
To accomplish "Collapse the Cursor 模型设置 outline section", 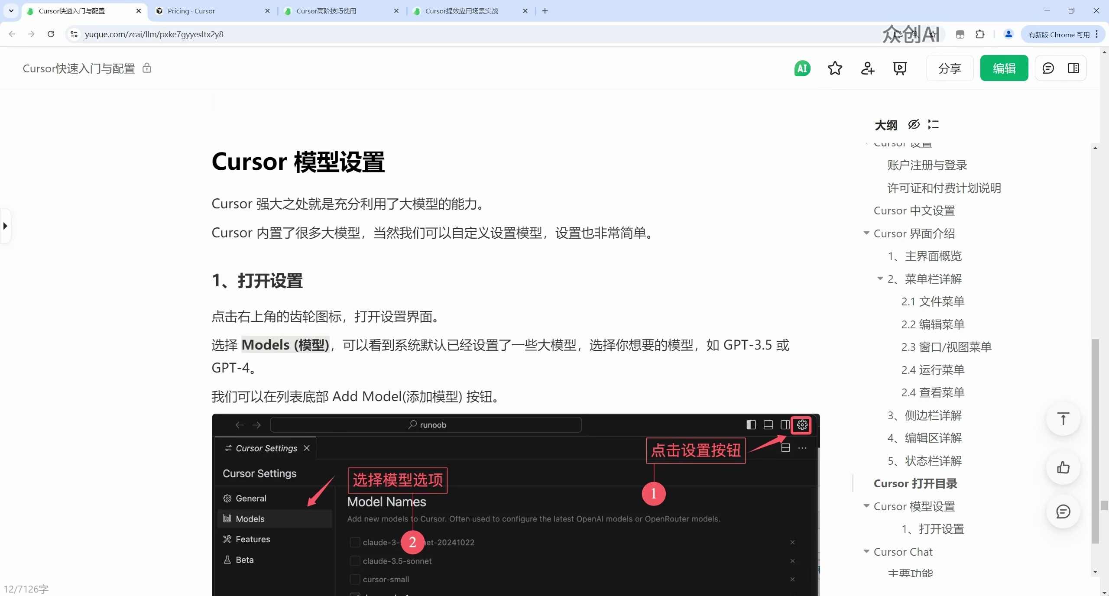I will 866,506.
